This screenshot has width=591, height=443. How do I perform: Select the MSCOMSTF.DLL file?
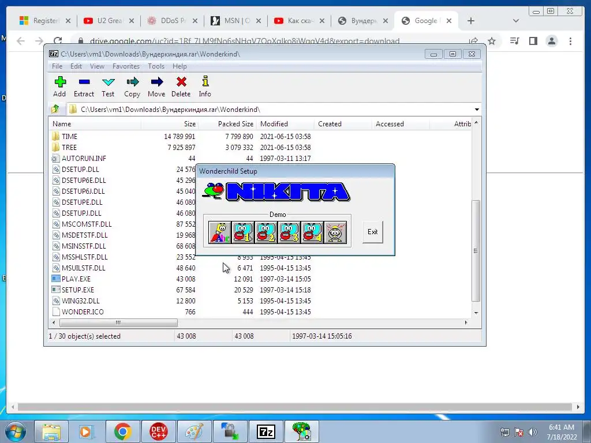point(87,224)
